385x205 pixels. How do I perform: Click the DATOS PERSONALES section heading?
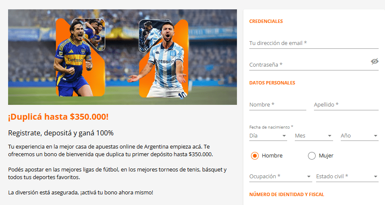coord(272,83)
